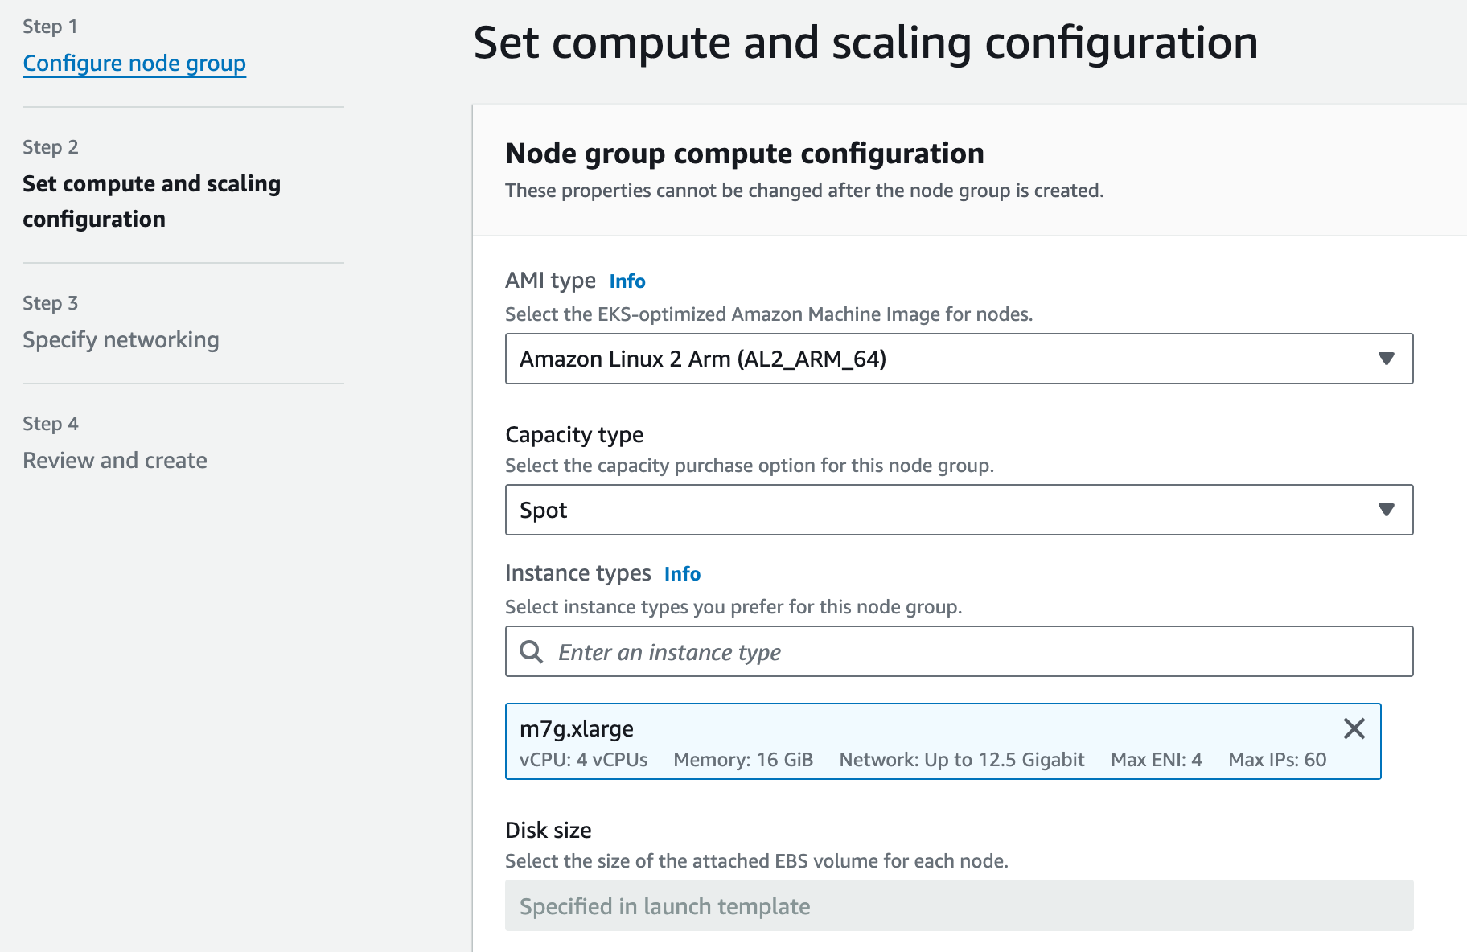Click the magnifier icon in instance type search
The width and height of the screenshot is (1467, 952).
(531, 651)
